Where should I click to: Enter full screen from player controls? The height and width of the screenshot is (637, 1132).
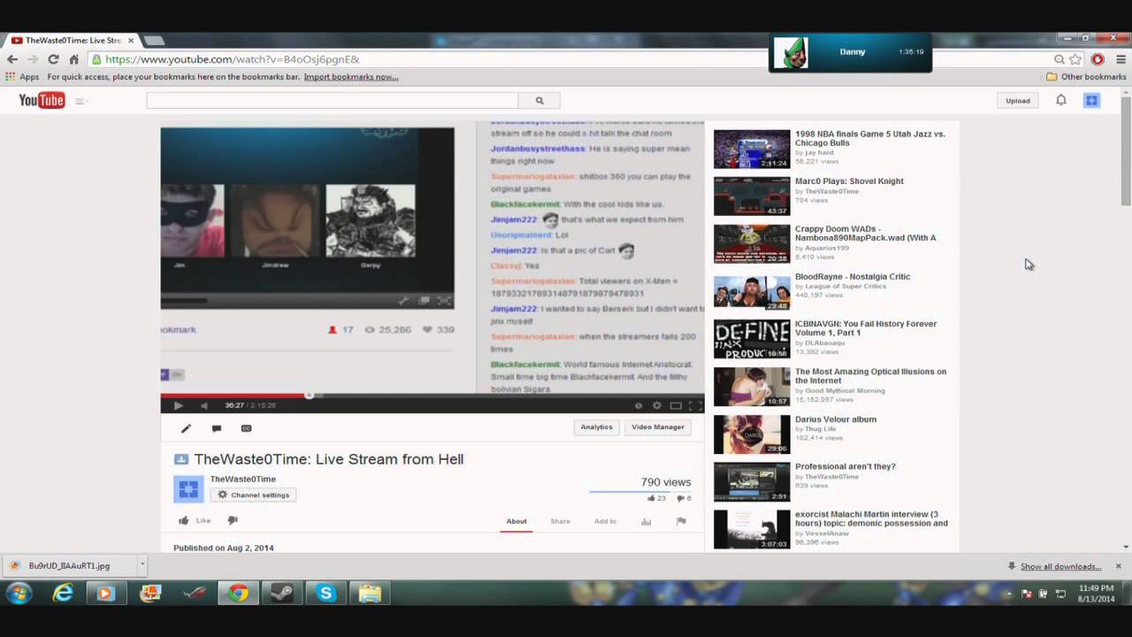[x=695, y=405]
